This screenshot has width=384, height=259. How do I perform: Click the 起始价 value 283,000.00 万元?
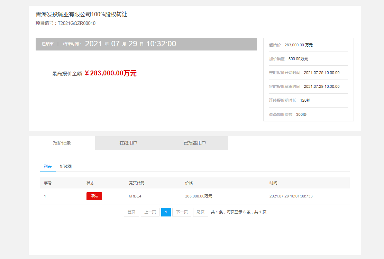(x=299, y=45)
